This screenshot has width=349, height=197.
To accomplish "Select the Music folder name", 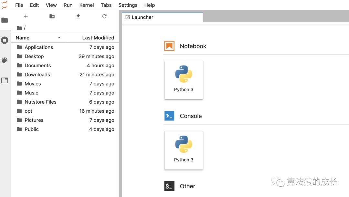I will (31, 93).
